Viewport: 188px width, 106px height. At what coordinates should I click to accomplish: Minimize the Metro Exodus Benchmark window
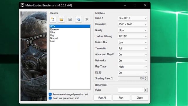tap(125, 5)
